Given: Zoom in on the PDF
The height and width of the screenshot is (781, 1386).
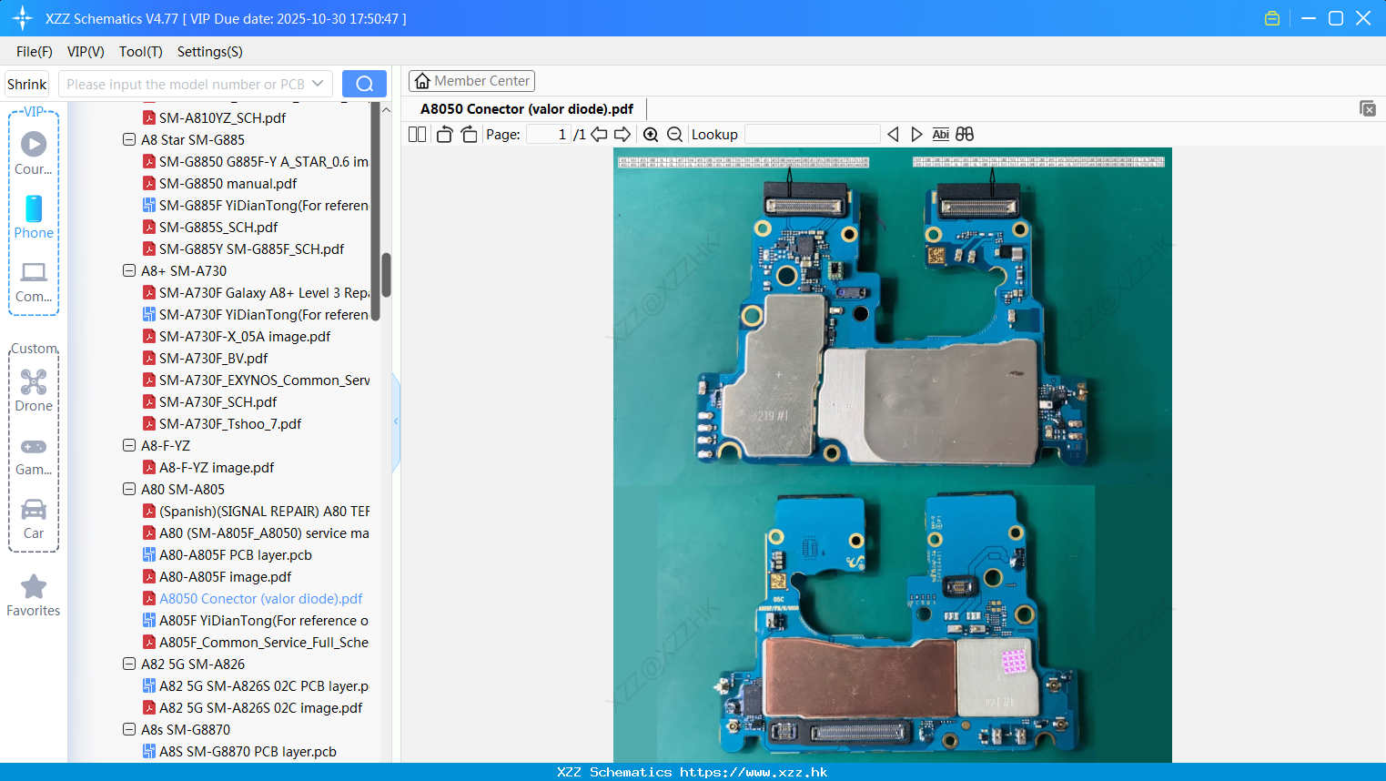Looking at the screenshot, I should [x=651, y=135].
